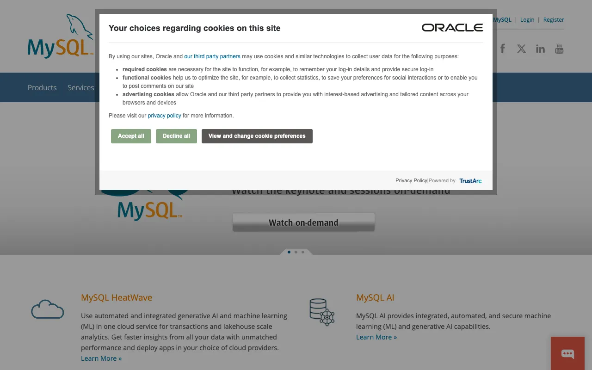Open the MySQL YouTube channel icon
592x370 pixels.
[x=559, y=48]
